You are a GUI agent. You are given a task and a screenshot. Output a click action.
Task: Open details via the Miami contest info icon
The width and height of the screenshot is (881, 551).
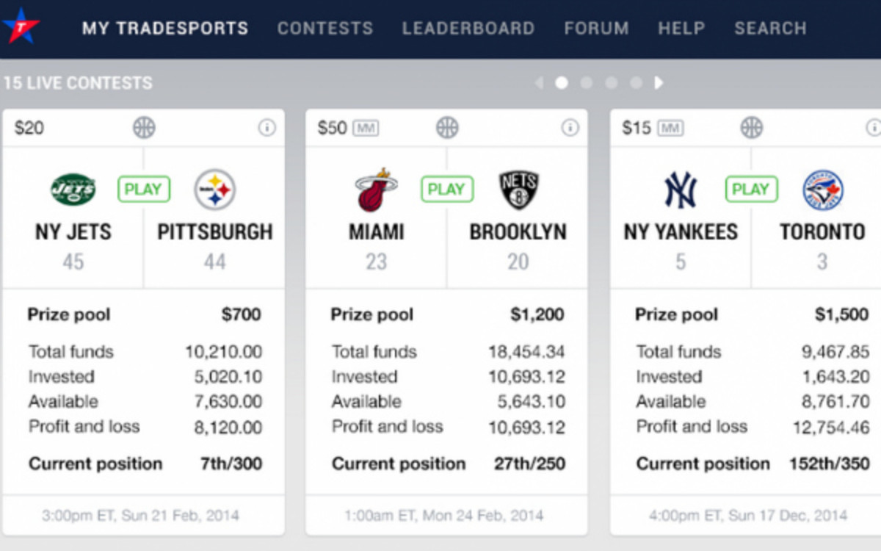tap(571, 127)
